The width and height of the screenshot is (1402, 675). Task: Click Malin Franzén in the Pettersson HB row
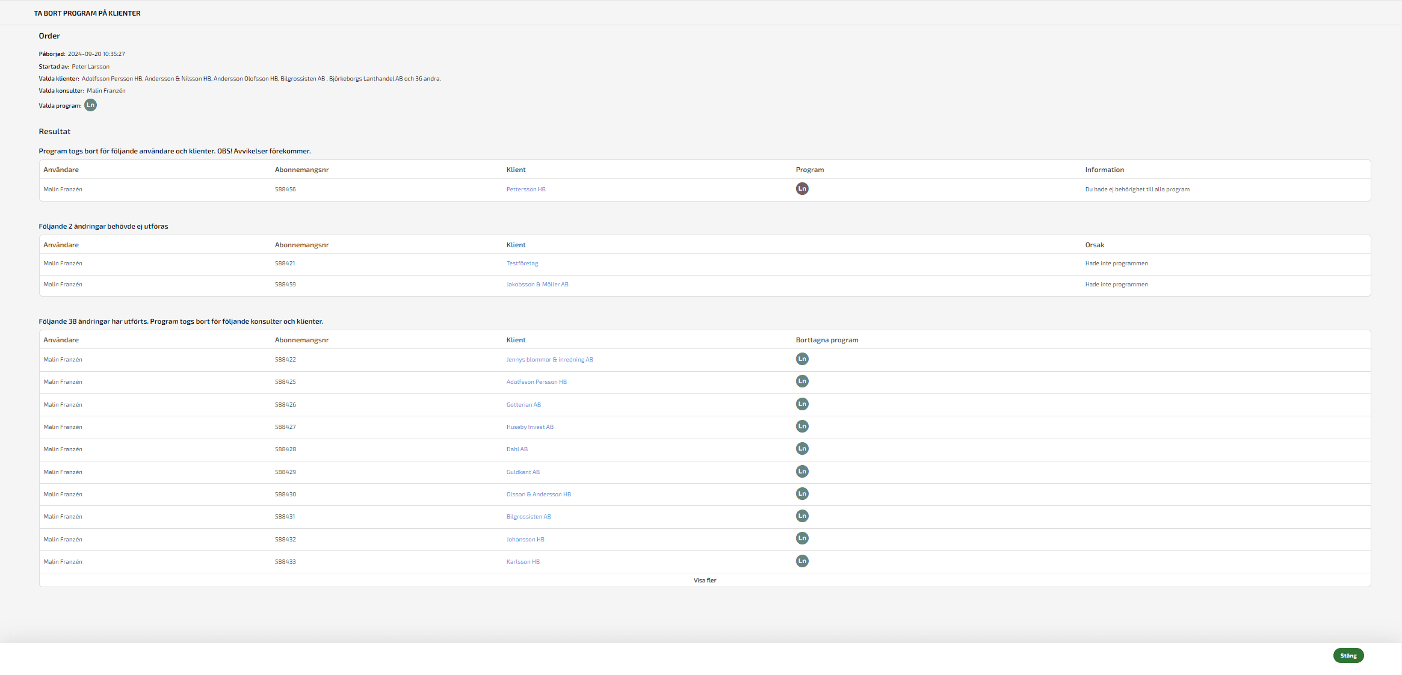pyautogui.click(x=63, y=190)
